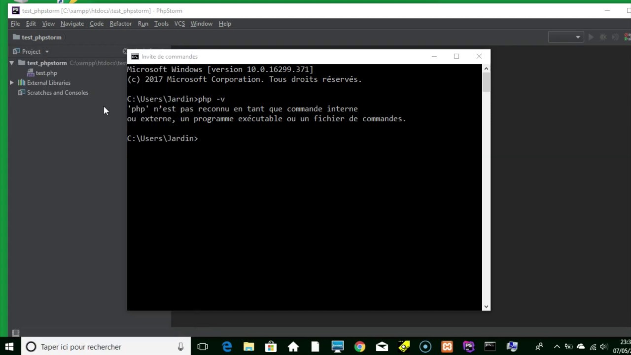
Task: Click the Taper ici pour rechercher search box
Action: [105, 347]
